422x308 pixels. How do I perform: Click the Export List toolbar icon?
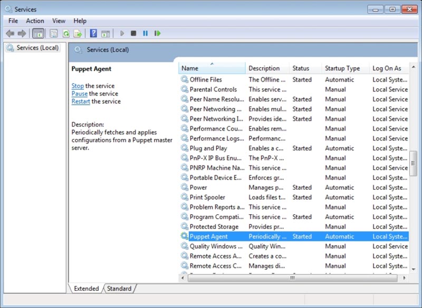tap(76, 33)
